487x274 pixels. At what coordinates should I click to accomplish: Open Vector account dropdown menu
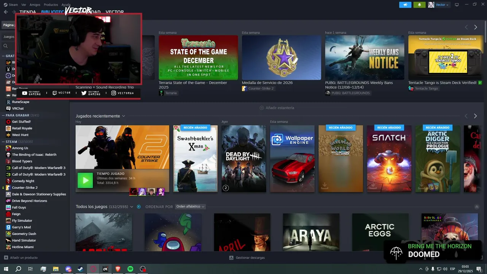[439, 5]
